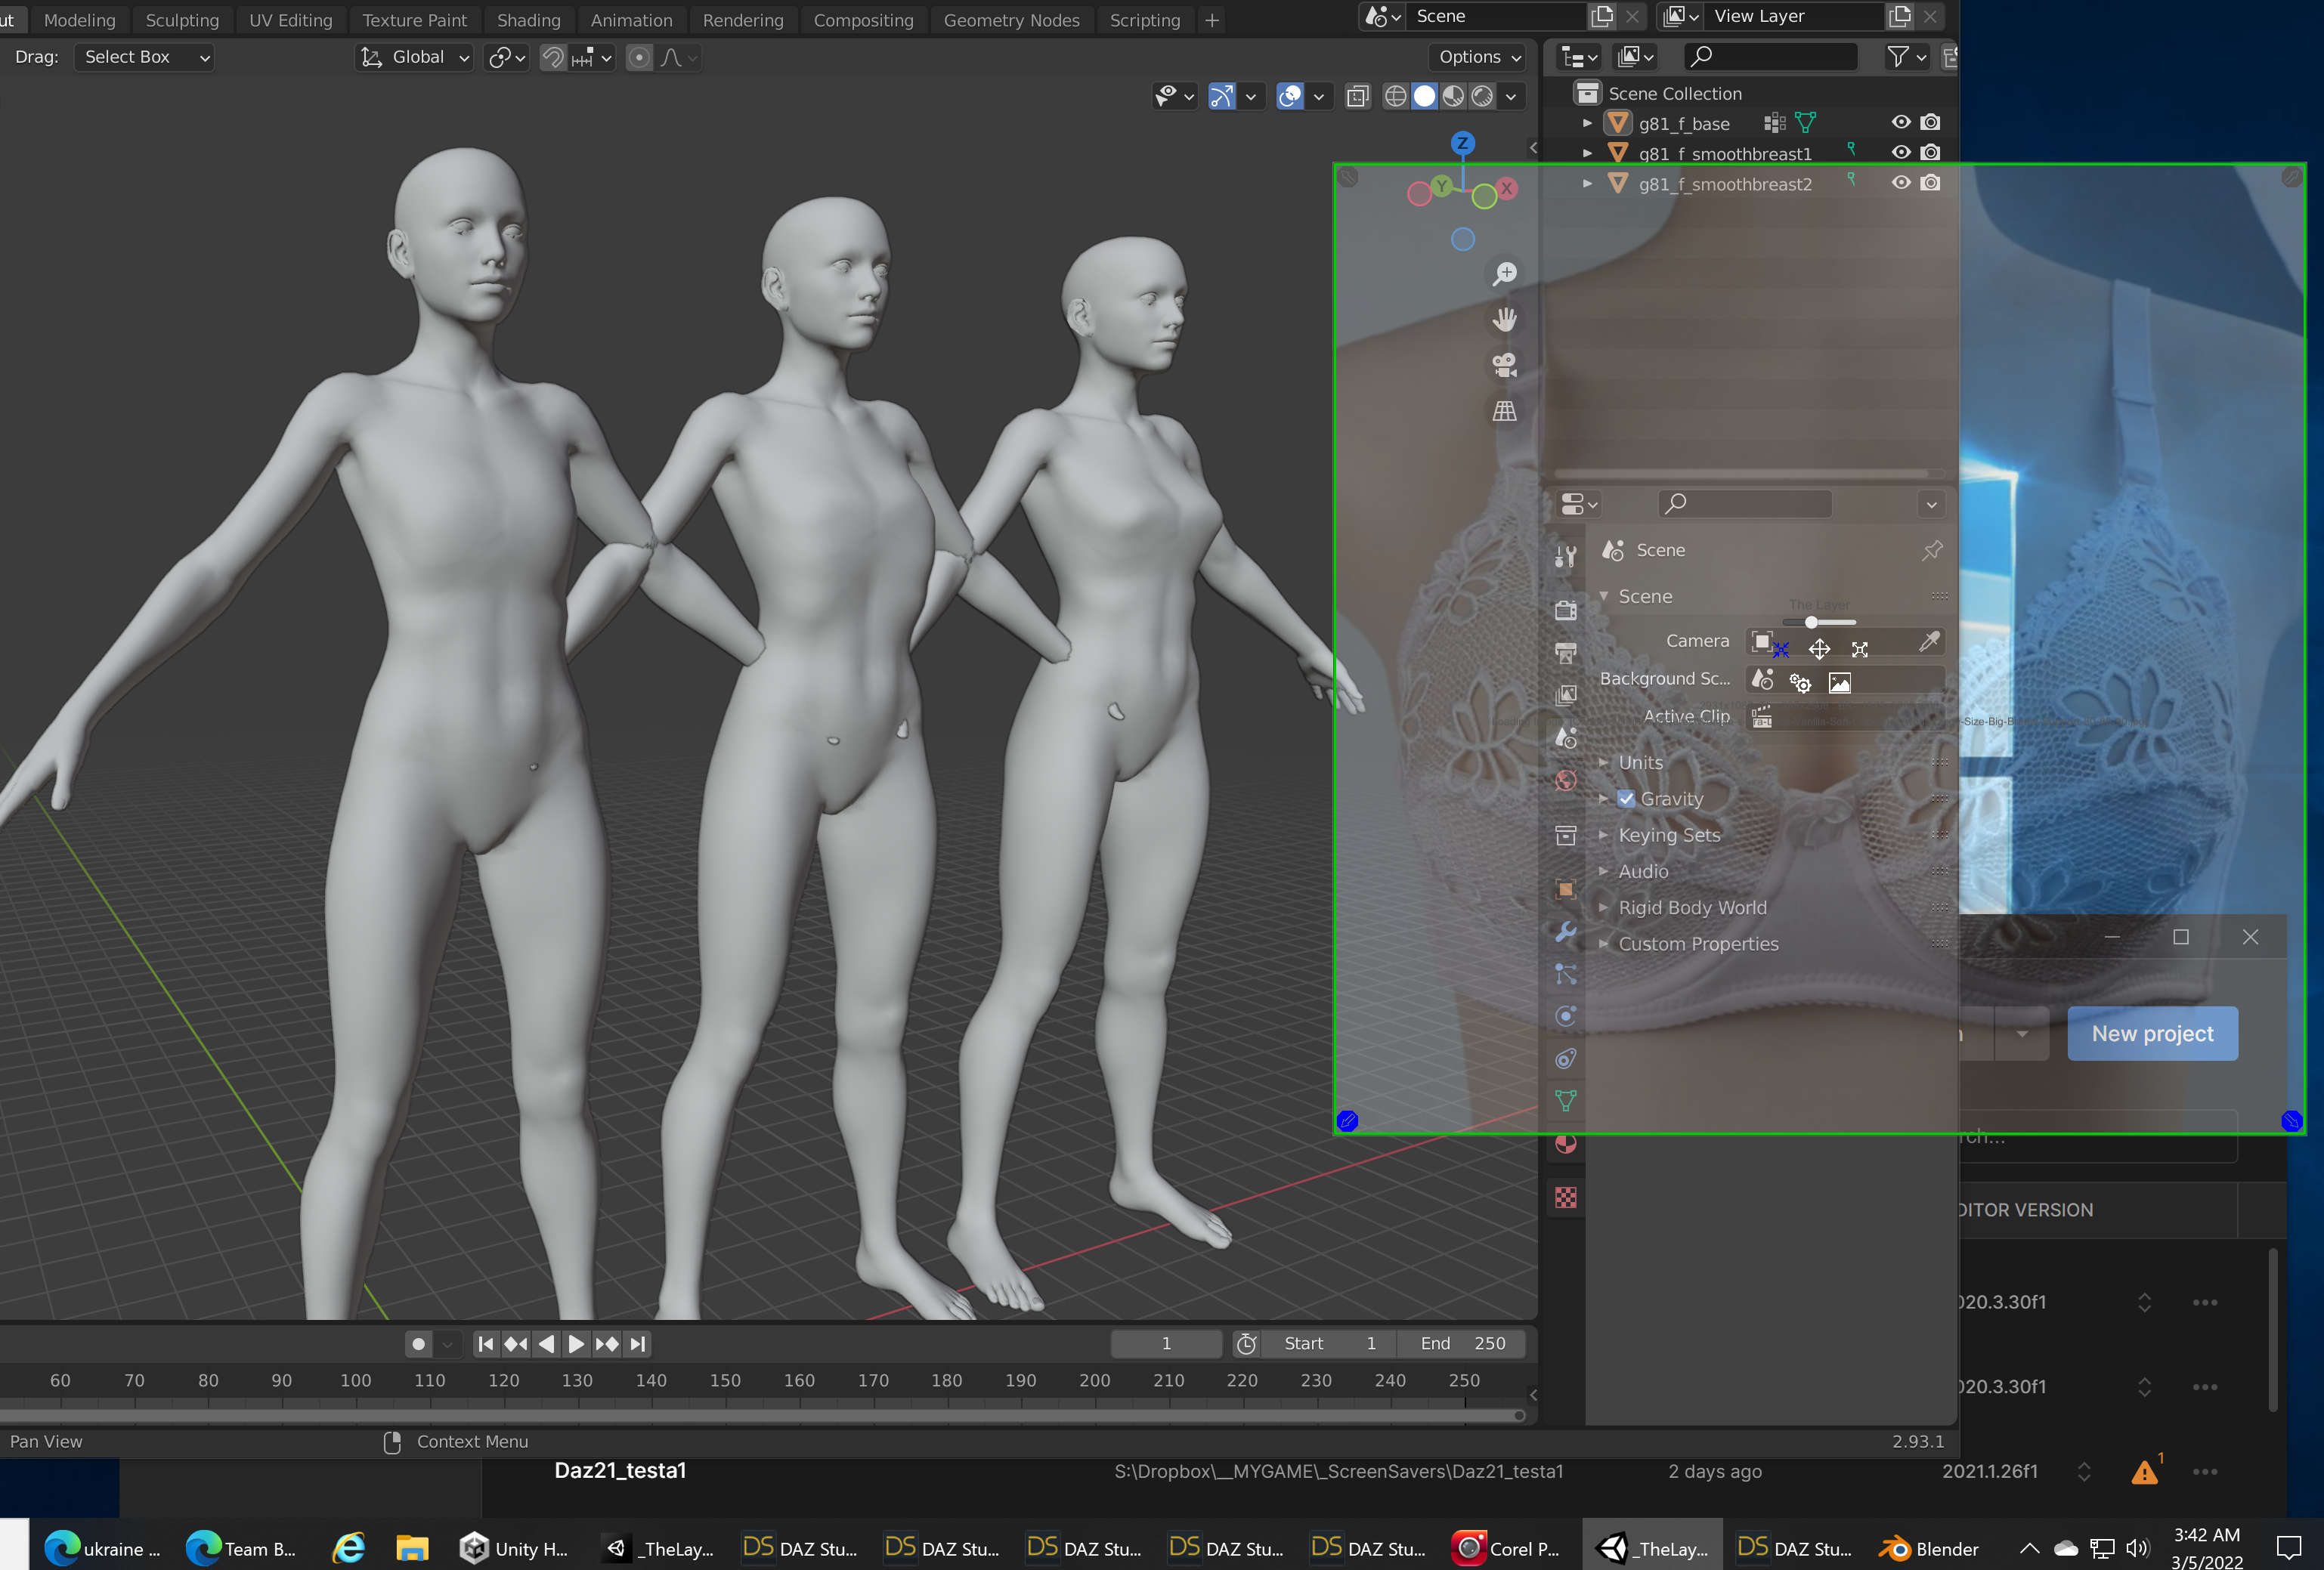Disable render camera for g81_f_smoothbreast2
Viewport: 2324px width, 1570px height.
pos(1931,183)
